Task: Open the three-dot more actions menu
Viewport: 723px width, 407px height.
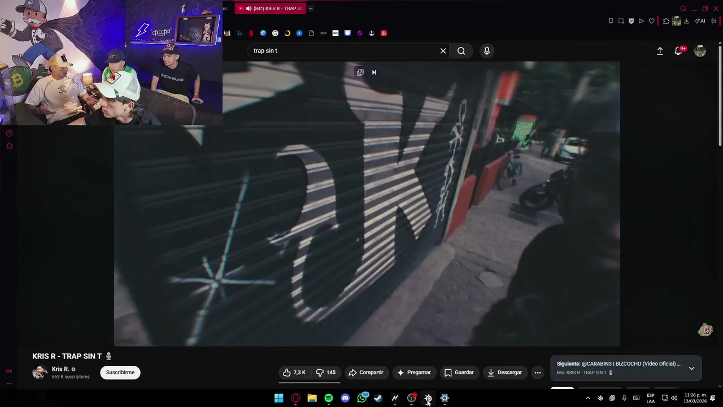Action: click(538, 373)
